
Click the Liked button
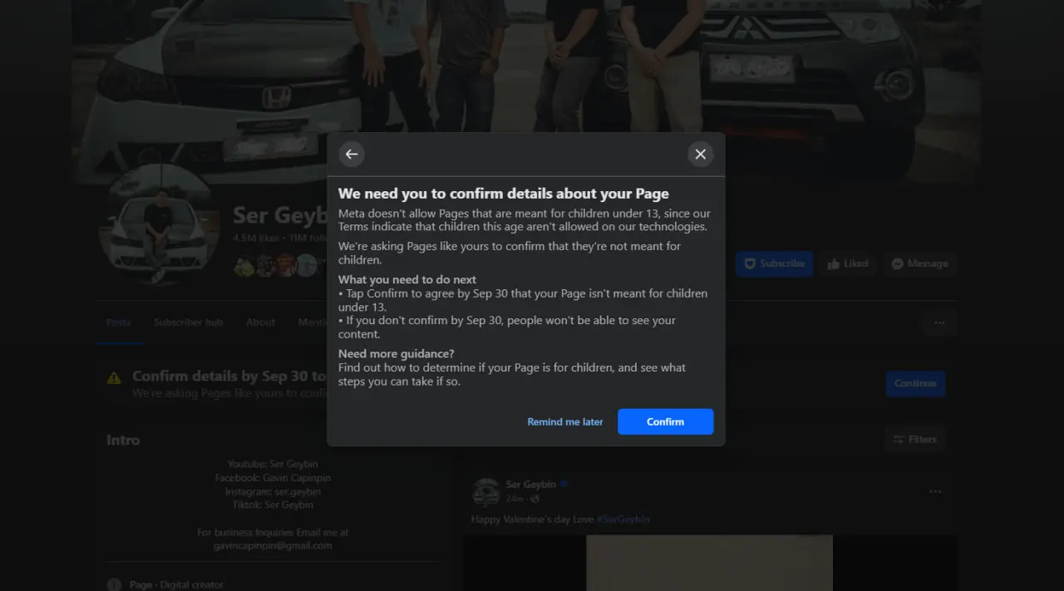click(848, 263)
